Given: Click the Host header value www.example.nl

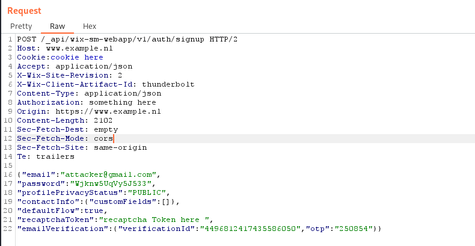Looking at the screenshot, I should coord(79,48).
